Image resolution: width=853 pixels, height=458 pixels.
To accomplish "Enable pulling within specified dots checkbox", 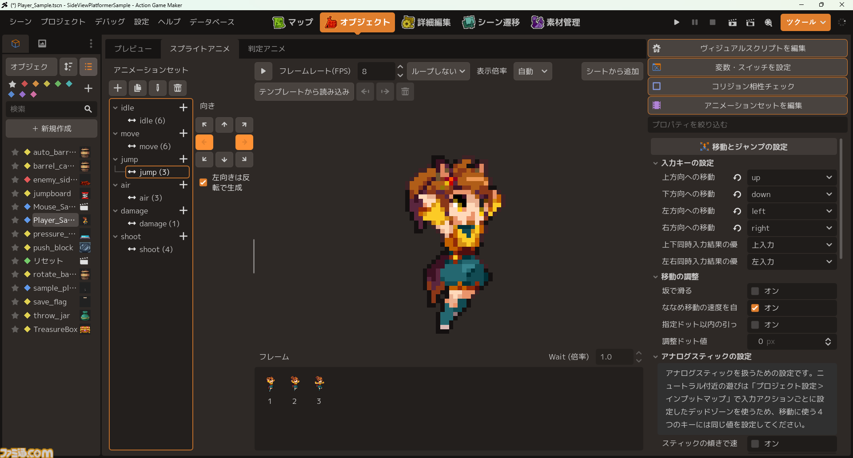I will [x=755, y=325].
